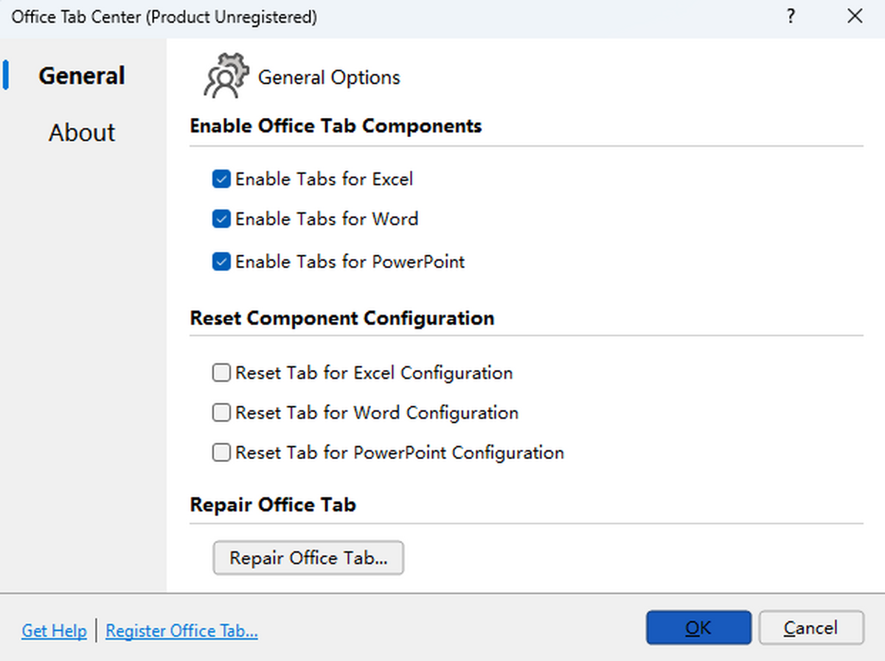885x661 pixels.
Task: Switch to the General tab
Action: coord(82,76)
